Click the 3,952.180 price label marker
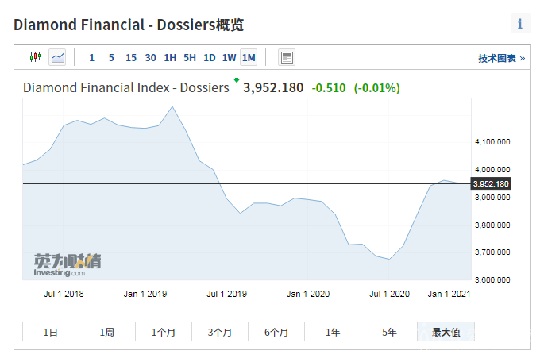The image size is (544, 362). 491,183
